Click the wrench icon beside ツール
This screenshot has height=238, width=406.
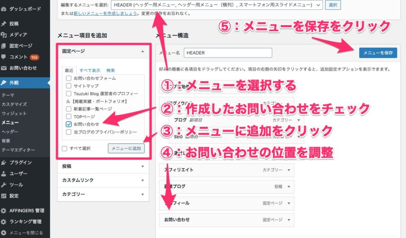[3, 184]
